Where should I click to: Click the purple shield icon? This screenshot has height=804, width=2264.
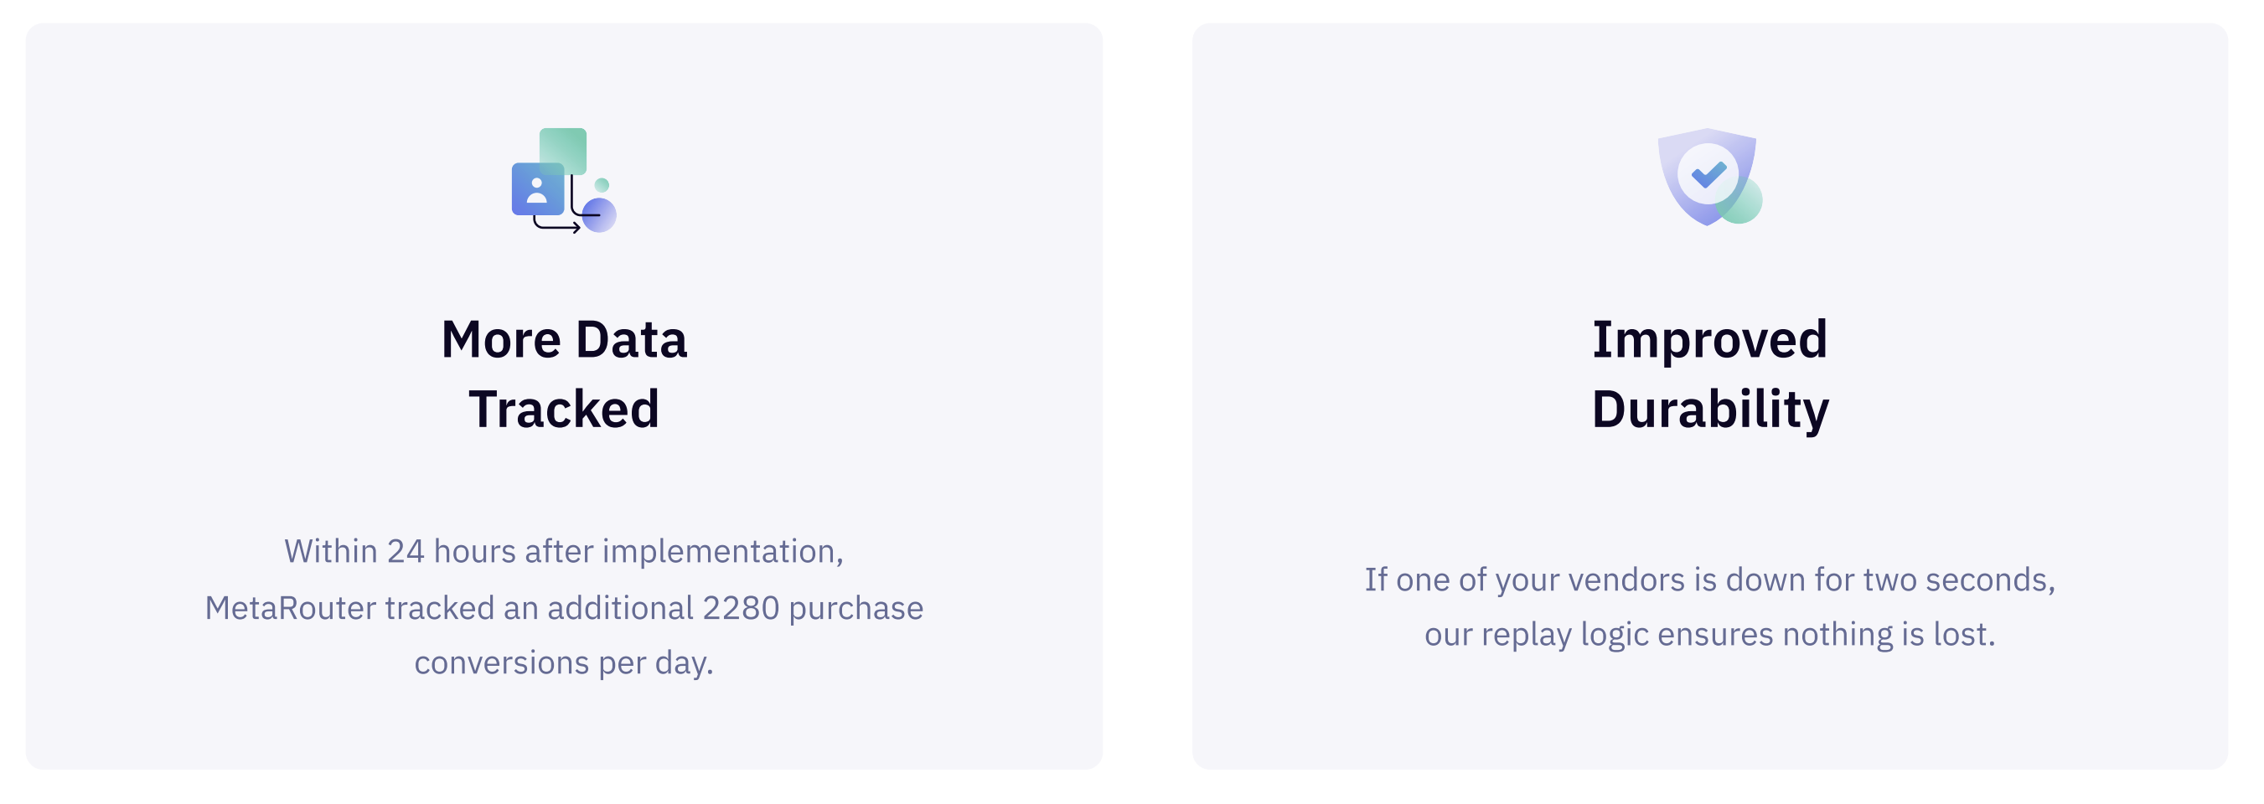click(1706, 176)
